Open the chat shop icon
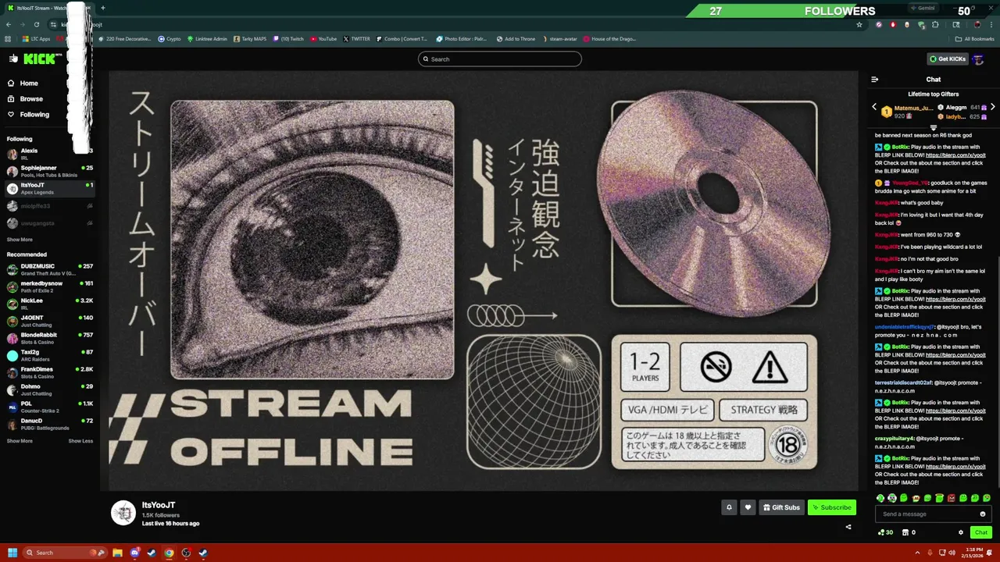 (905, 532)
